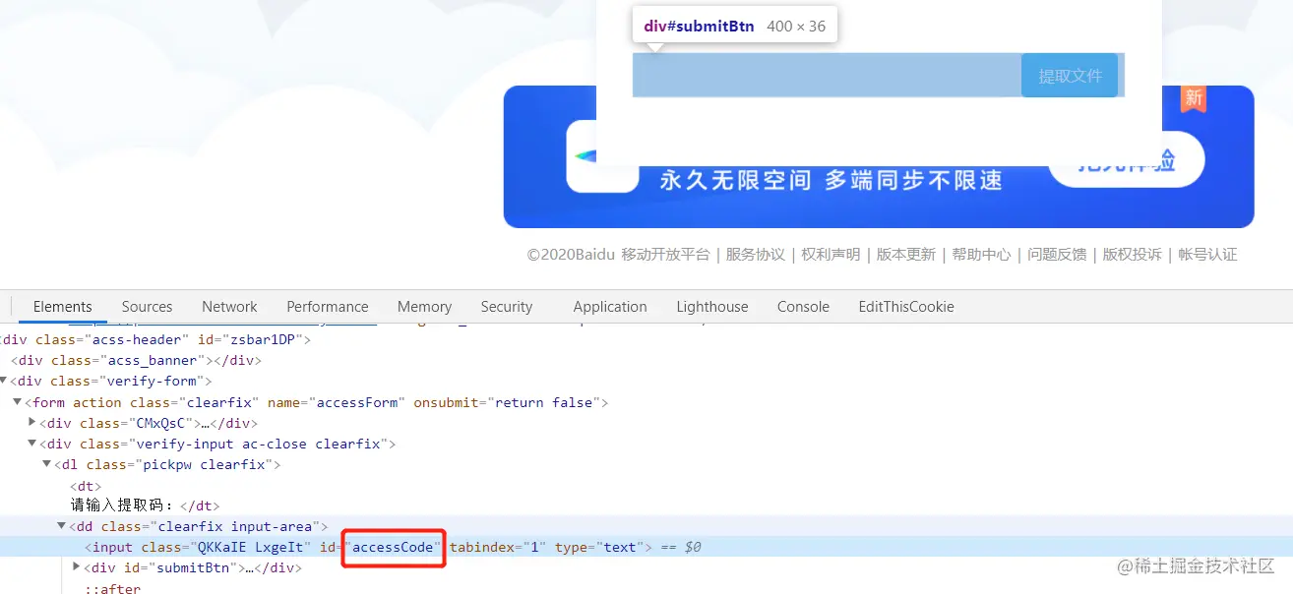Image resolution: width=1293 pixels, height=594 pixels.
Task: Switch to the Console tab
Action: point(803,307)
